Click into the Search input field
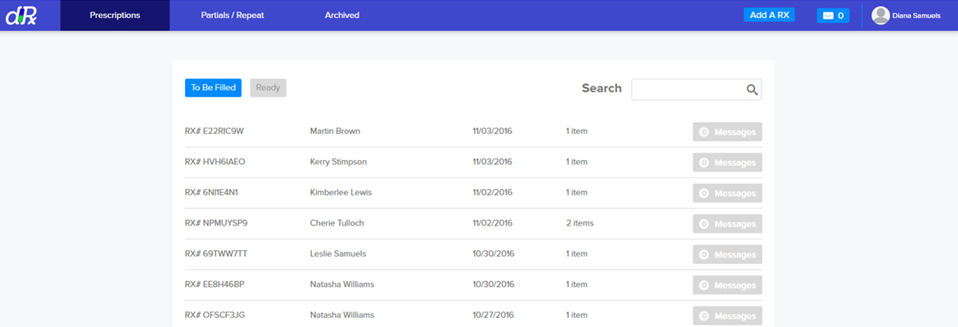The height and width of the screenshot is (327, 958). coord(688,89)
